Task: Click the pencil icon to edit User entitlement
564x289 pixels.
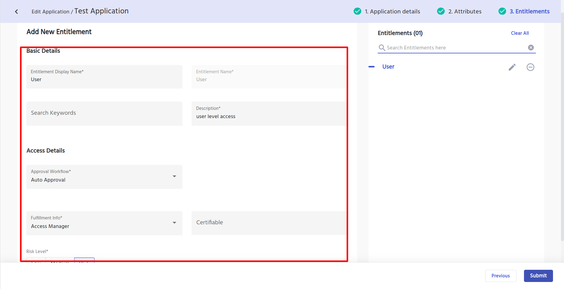Action: tap(512, 67)
